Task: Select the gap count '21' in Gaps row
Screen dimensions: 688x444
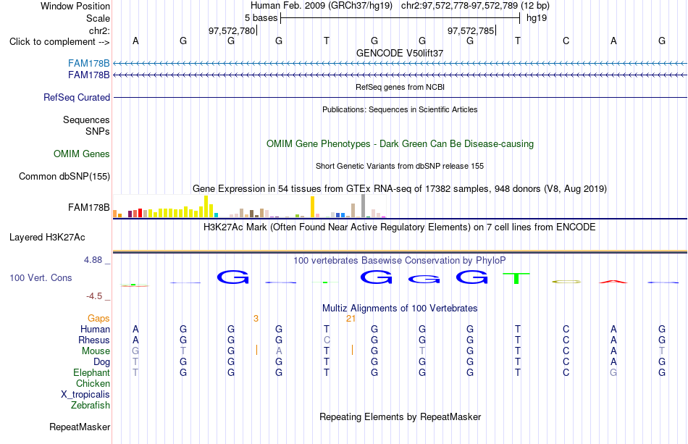Action: (351, 319)
